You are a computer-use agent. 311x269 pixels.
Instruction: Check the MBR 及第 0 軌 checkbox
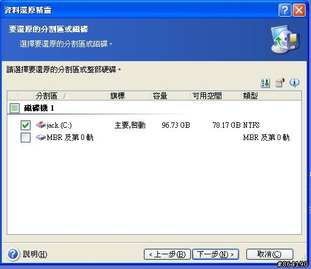click(26, 138)
